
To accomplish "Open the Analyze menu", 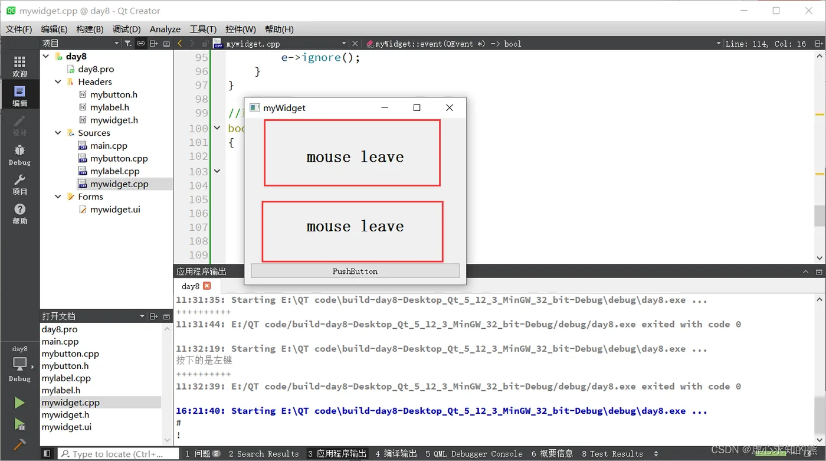I will [165, 29].
